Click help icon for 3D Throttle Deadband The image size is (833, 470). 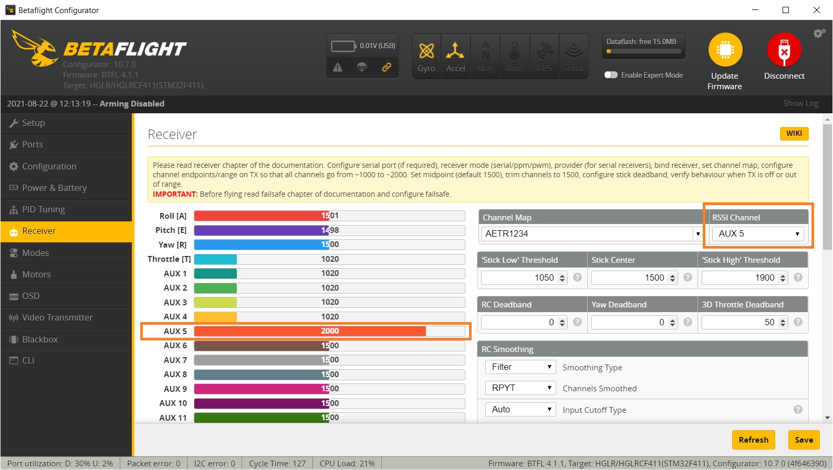click(798, 322)
